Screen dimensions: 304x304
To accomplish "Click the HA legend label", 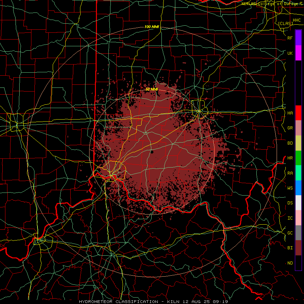I will [290, 113].
